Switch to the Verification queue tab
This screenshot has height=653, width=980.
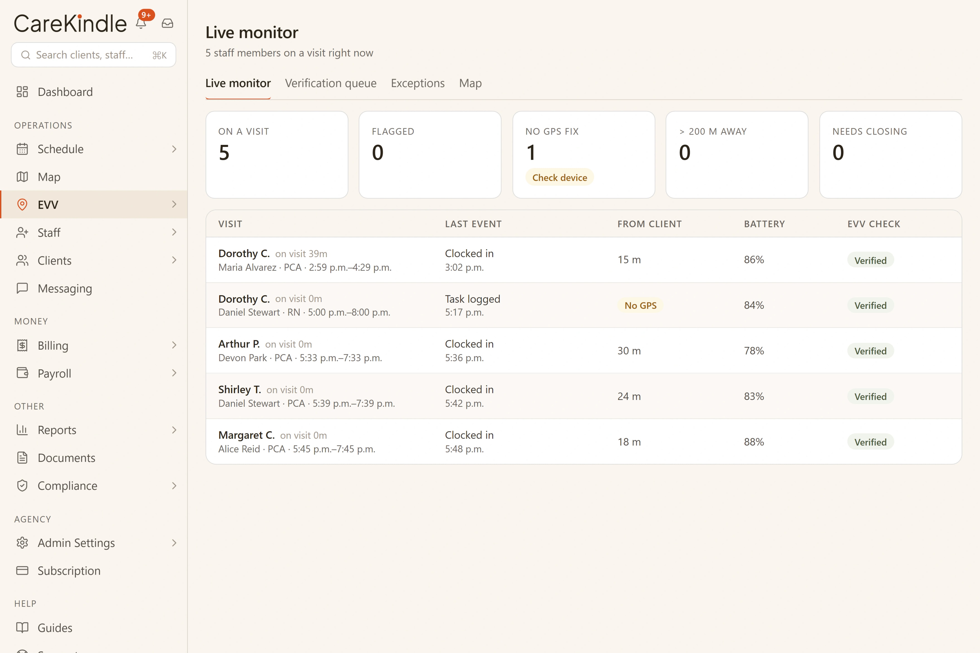coord(330,83)
